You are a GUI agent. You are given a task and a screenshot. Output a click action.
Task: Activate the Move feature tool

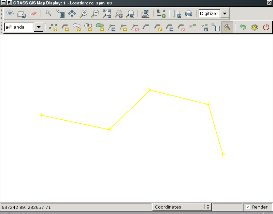pos(170,28)
